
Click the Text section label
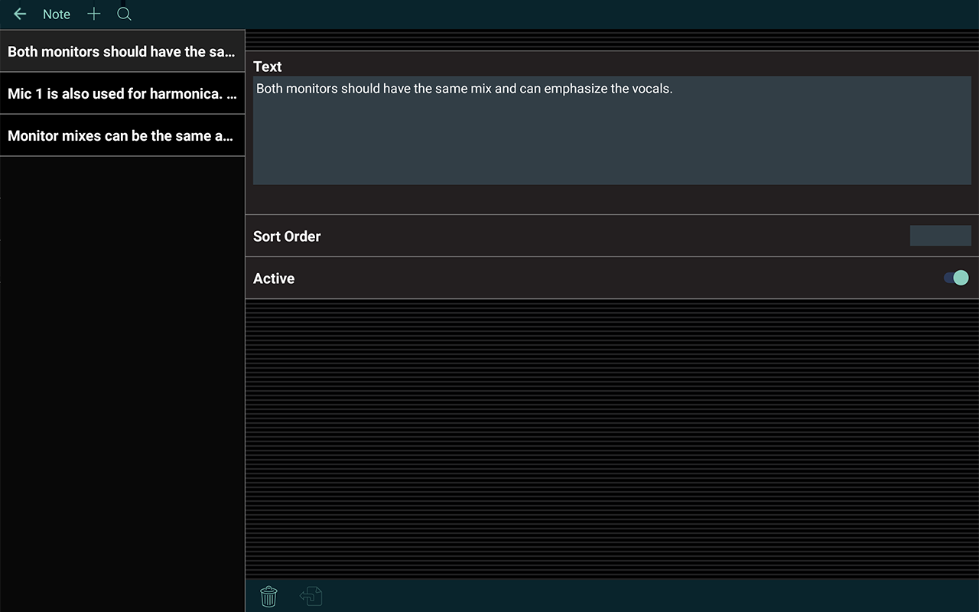point(267,67)
